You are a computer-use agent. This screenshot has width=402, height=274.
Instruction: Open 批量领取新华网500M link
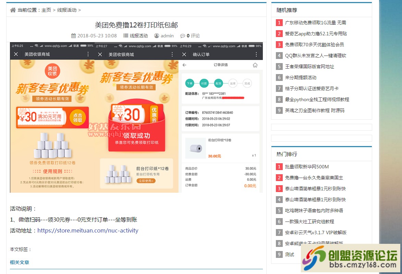(x=307, y=167)
